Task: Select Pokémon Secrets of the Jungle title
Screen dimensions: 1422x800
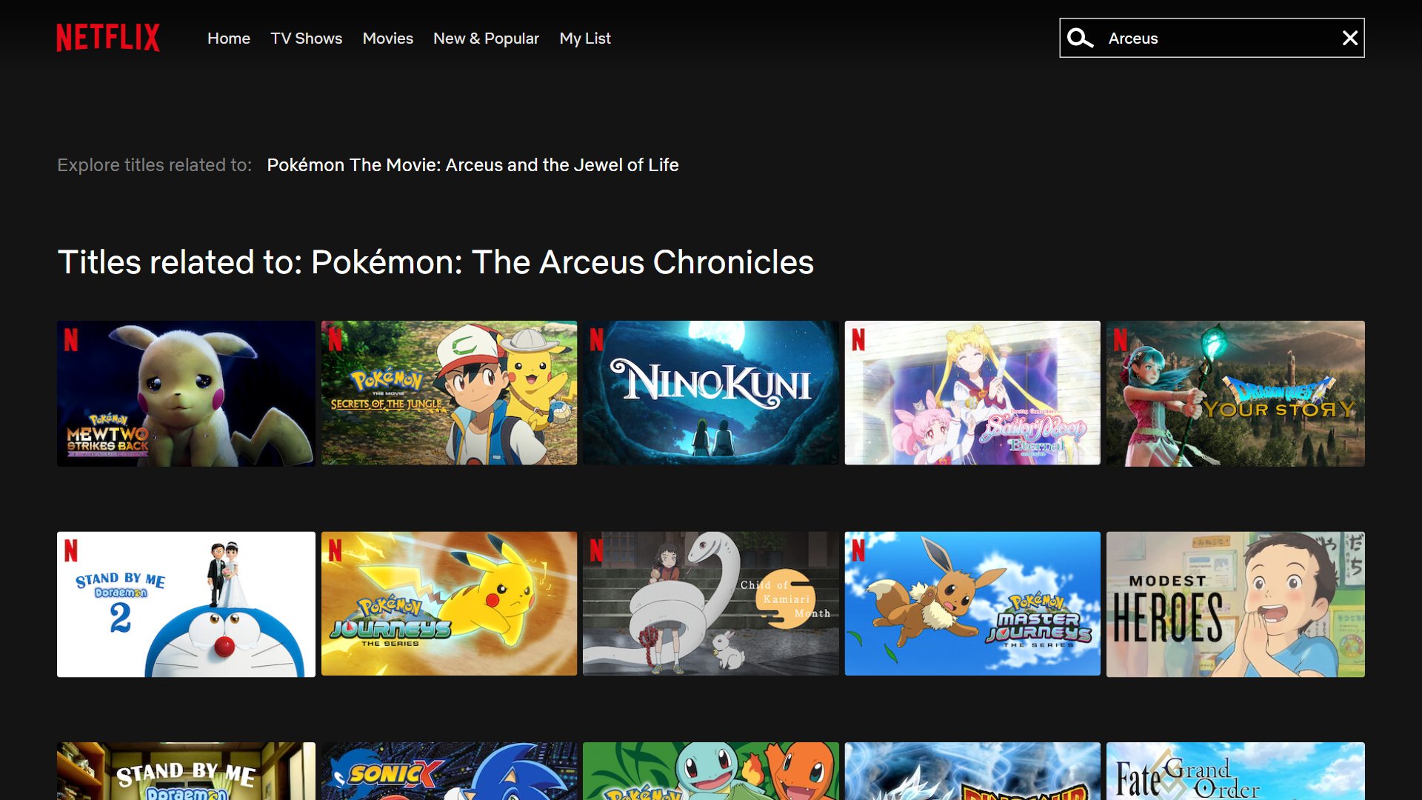Action: point(449,393)
